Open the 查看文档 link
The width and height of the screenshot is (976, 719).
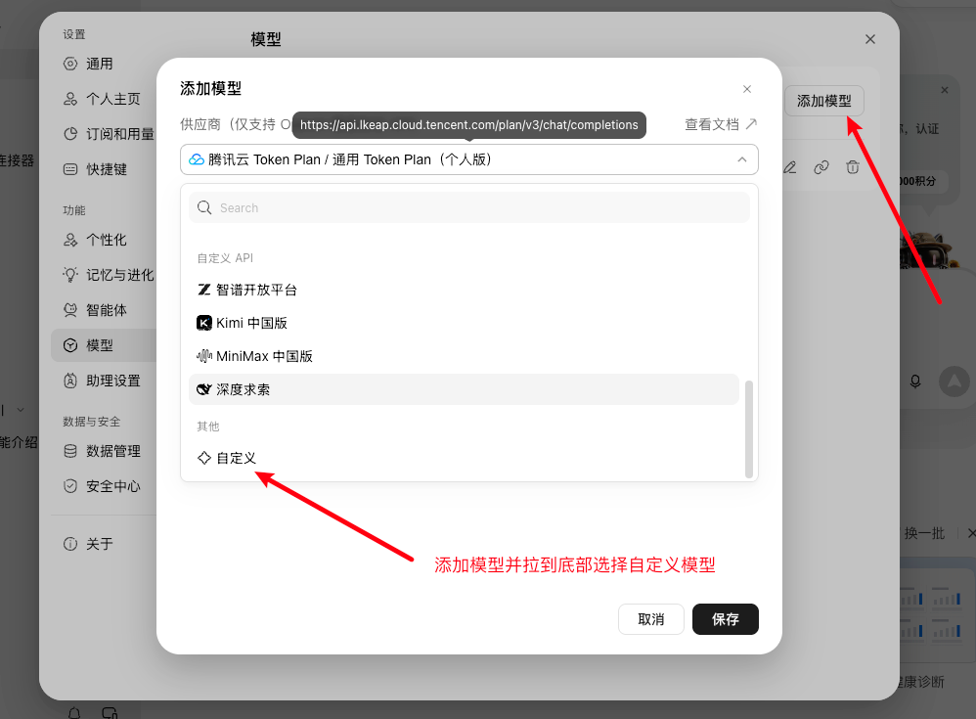721,124
